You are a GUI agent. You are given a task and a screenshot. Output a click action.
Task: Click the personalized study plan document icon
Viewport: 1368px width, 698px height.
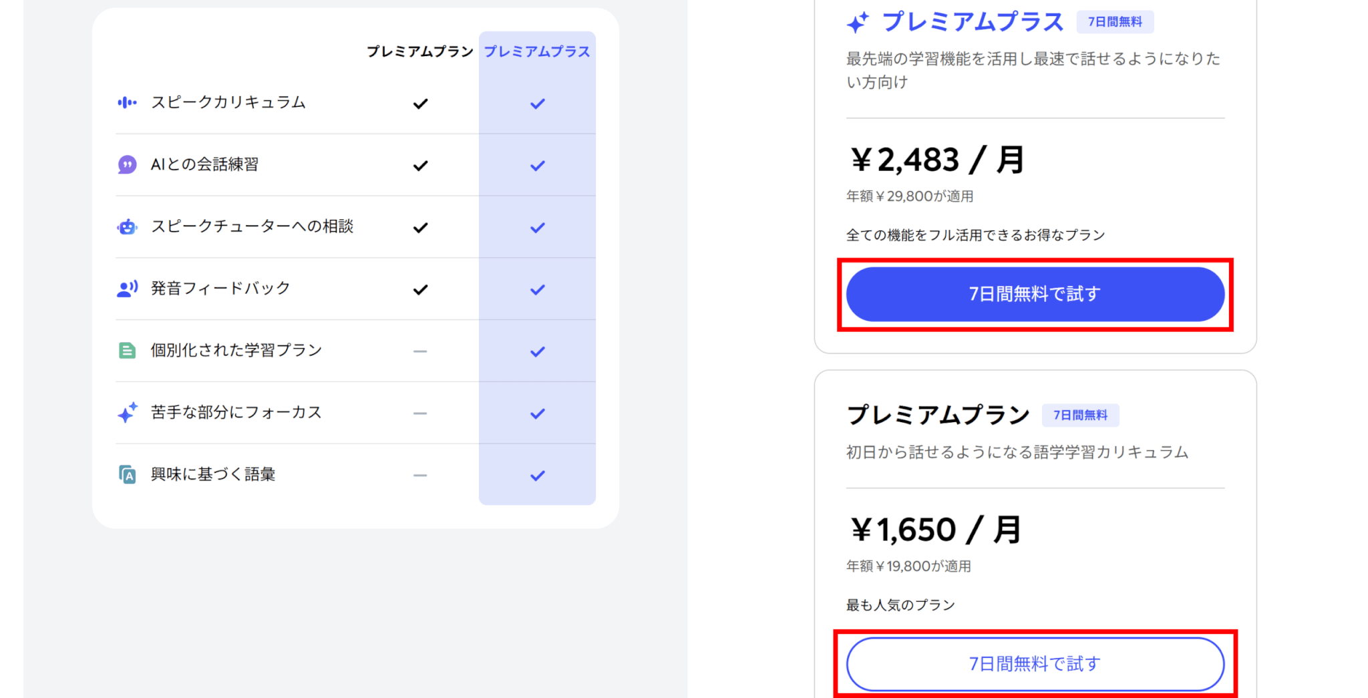pos(127,351)
